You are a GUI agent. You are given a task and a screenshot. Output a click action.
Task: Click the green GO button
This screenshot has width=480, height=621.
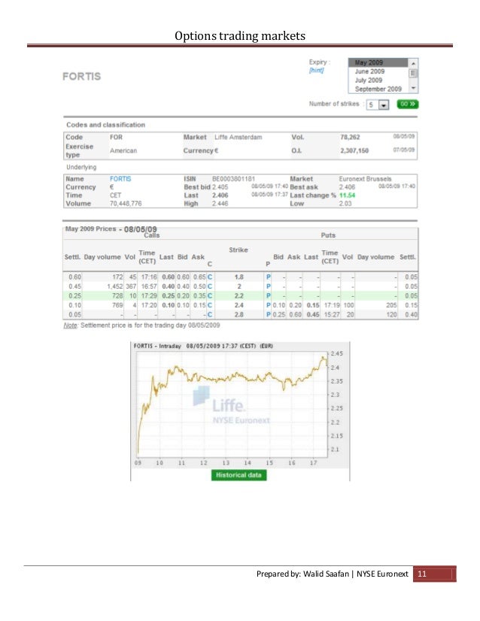tap(408, 105)
